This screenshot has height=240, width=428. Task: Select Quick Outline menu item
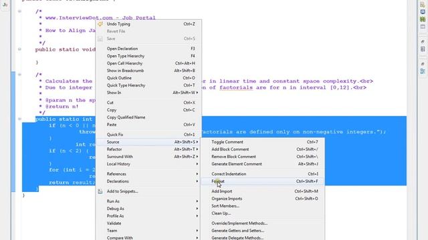(148, 78)
